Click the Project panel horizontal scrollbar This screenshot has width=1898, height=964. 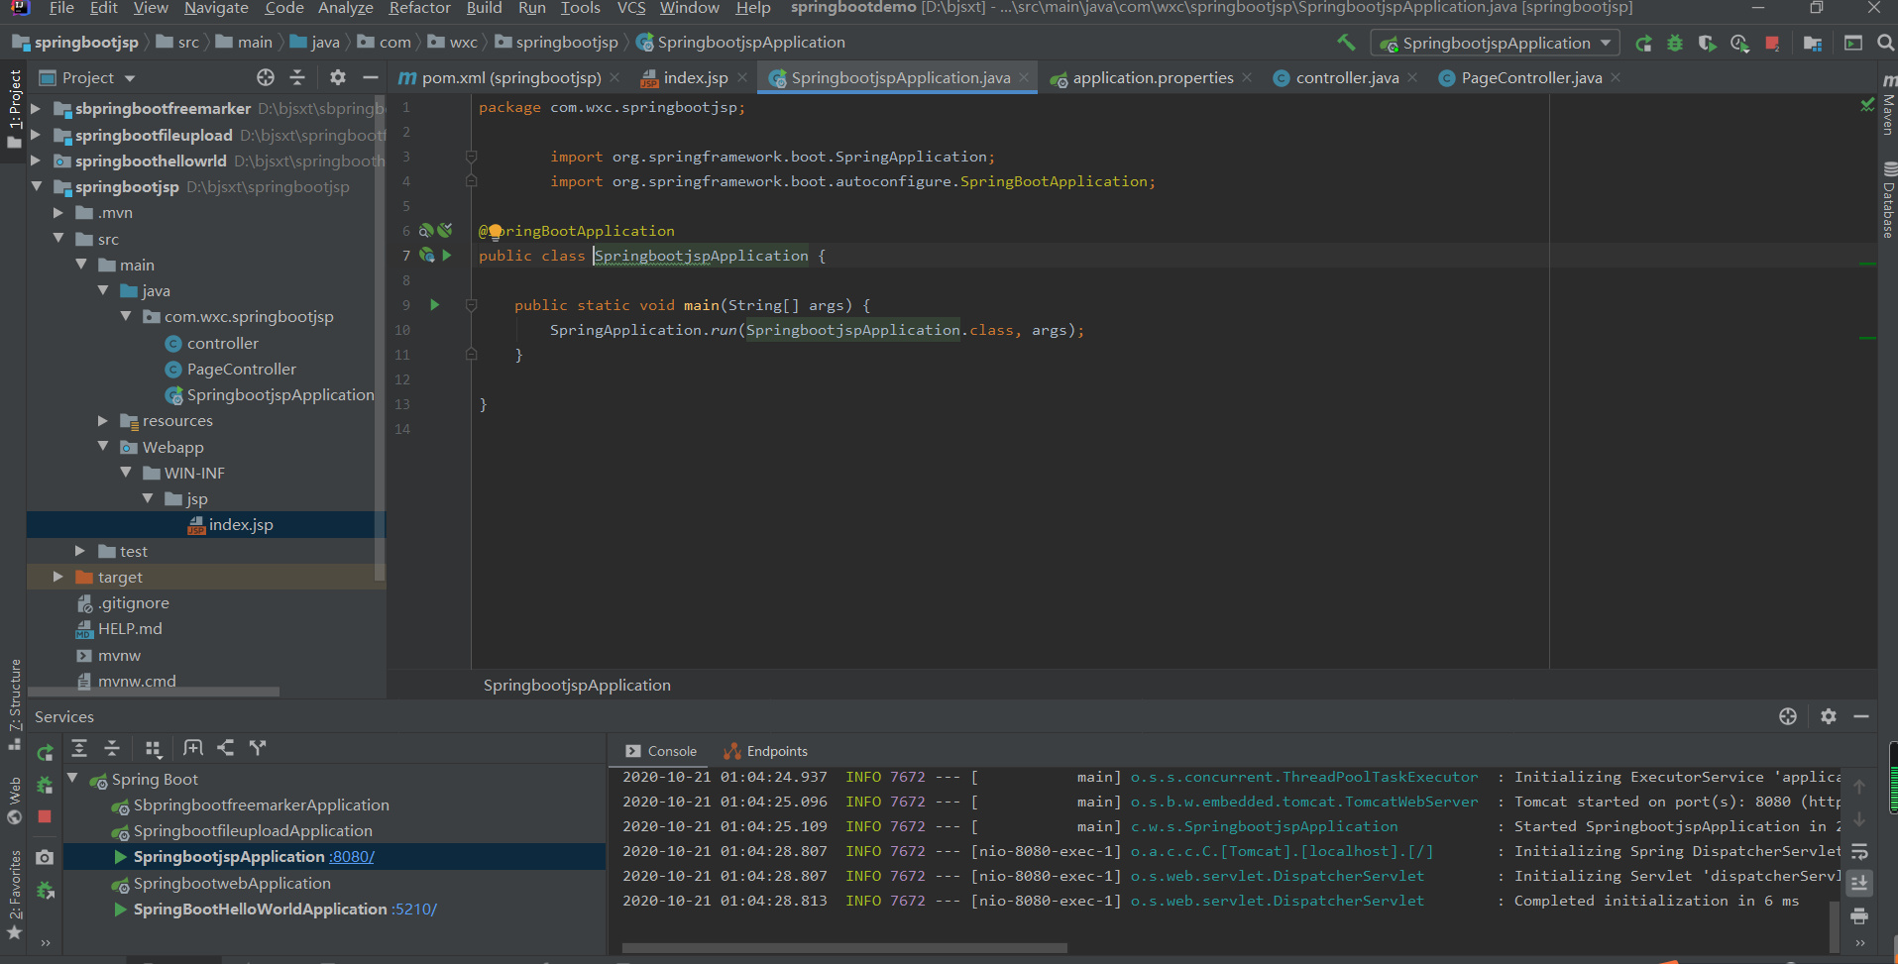tap(154, 692)
